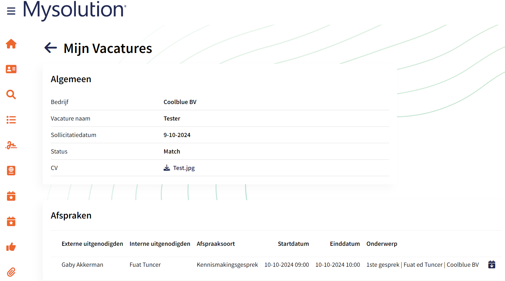
Task: Open the bulleted list sidebar icon
Action: tap(11, 120)
